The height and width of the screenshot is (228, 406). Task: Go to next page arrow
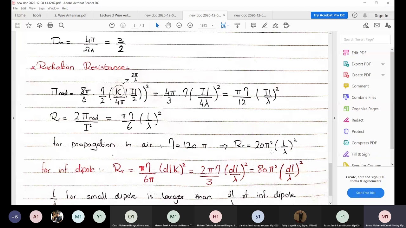point(123,25)
